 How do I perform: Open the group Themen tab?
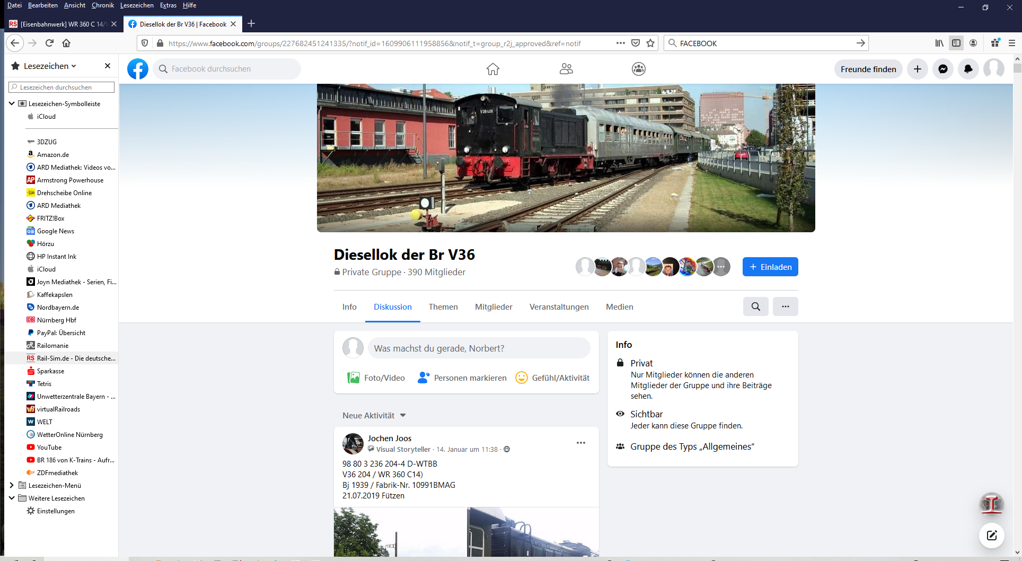pyautogui.click(x=443, y=307)
